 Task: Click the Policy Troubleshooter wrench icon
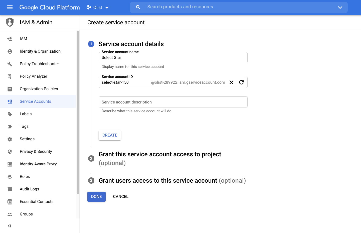10,64
